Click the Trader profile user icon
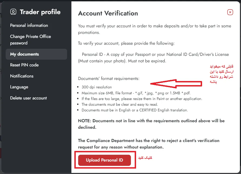241x174 pixels. (13, 12)
